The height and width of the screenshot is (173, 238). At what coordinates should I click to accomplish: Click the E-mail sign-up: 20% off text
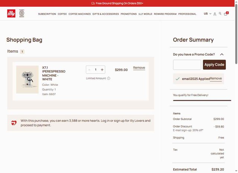tap(188, 130)
